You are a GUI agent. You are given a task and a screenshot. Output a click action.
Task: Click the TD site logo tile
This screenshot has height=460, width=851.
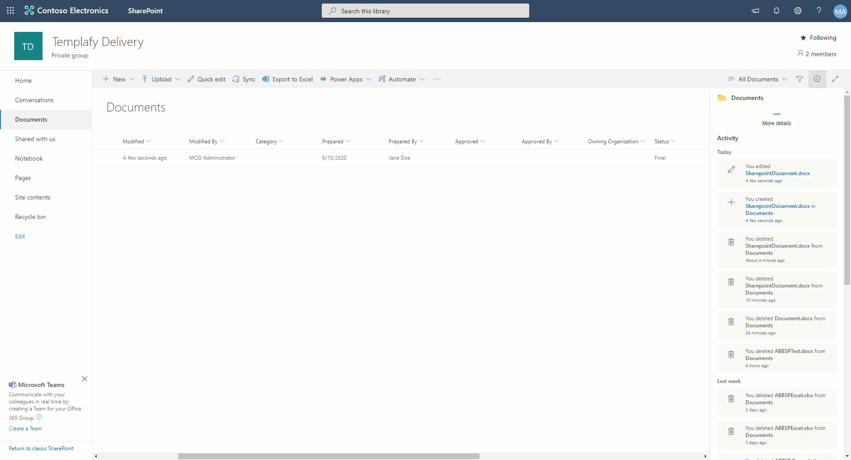pos(28,46)
